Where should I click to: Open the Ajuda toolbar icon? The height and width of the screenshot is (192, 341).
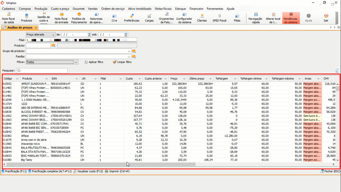click(x=308, y=18)
